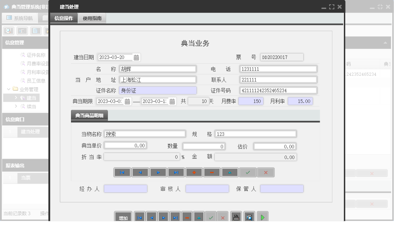Click the print icon at the bottom toolbar
The width and height of the screenshot is (394, 227).
[x=236, y=216]
